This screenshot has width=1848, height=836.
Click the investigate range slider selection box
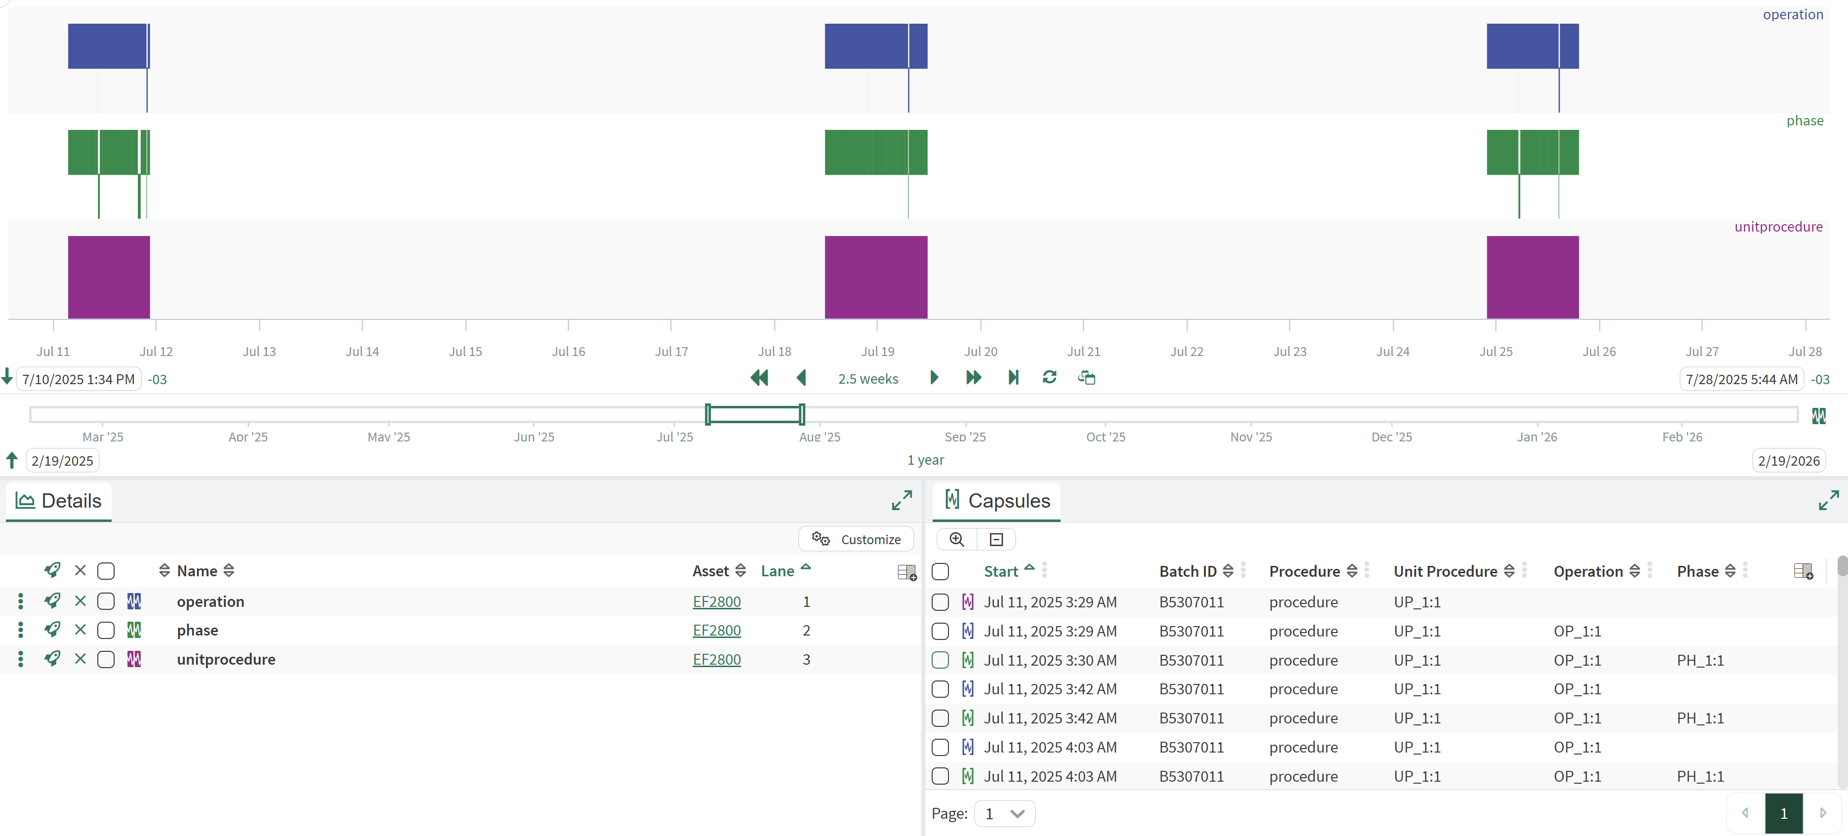[x=754, y=414]
